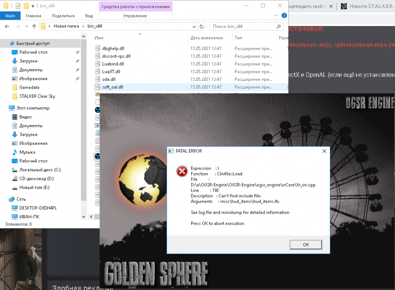The height and width of the screenshot is (290, 395).
Task: Select Сеть in the navigation pane
Action: [x=21, y=199]
